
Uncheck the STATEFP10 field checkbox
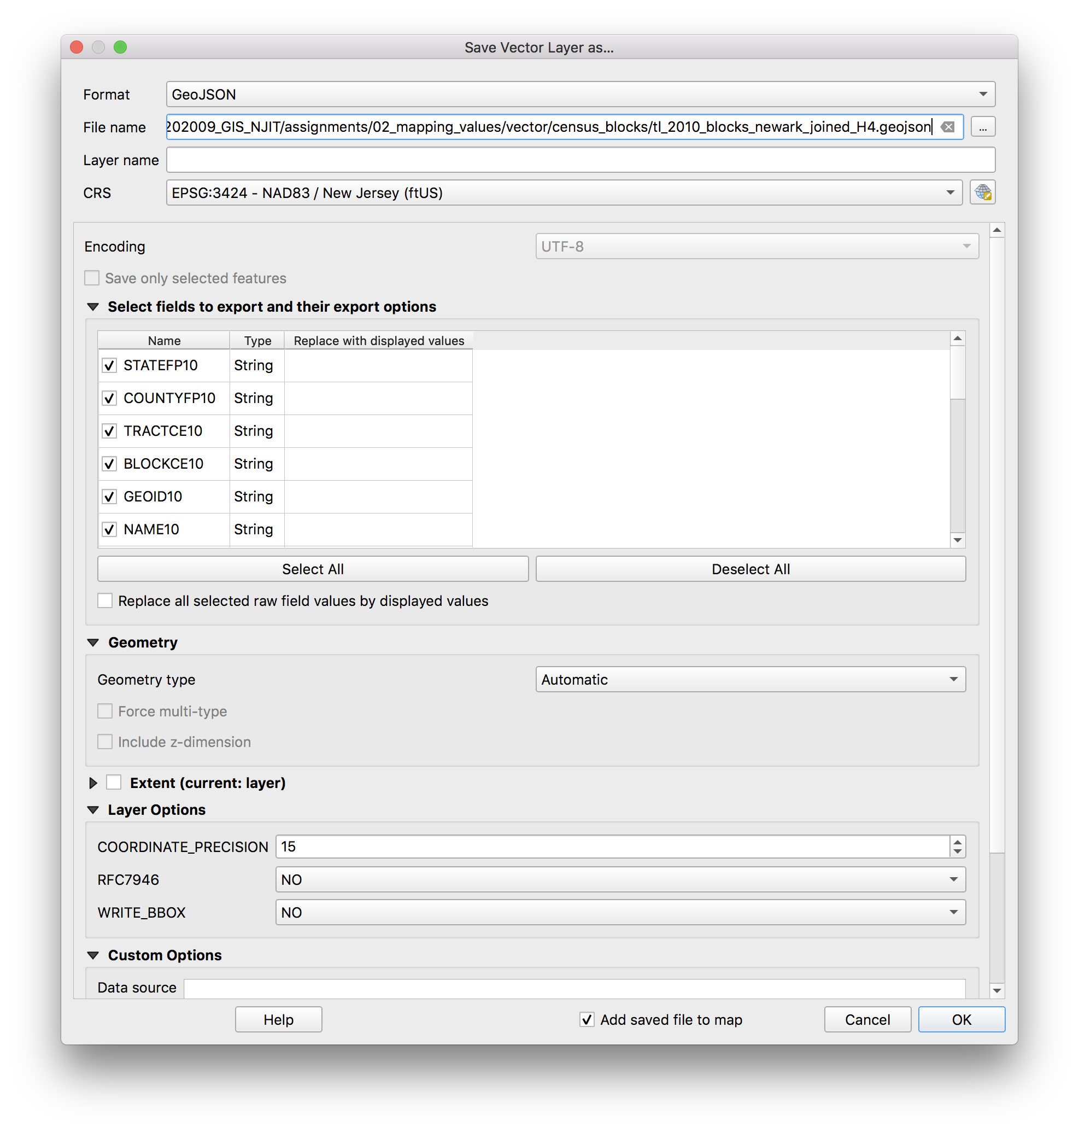[x=109, y=365]
